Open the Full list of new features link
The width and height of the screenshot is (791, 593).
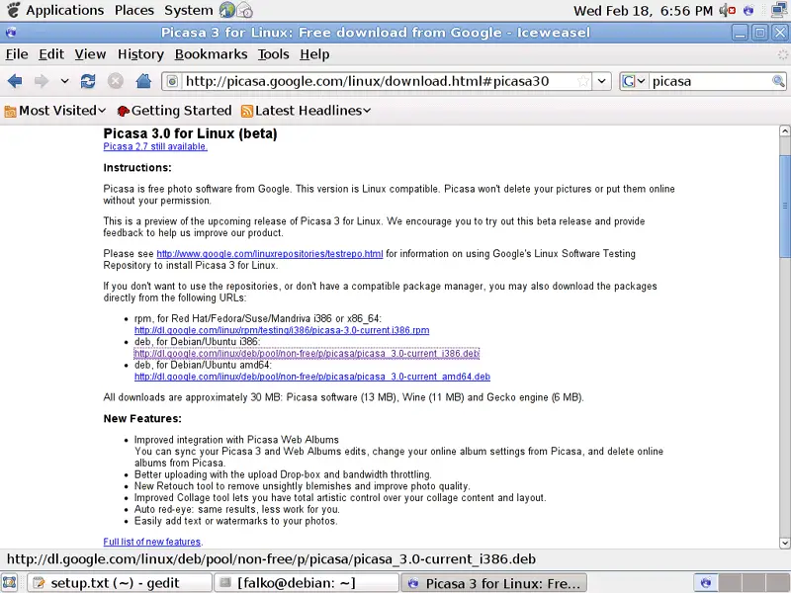pos(152,542)
